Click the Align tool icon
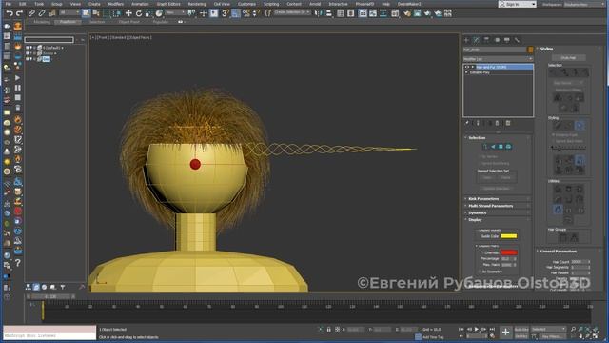 click(x=329, y=13)
